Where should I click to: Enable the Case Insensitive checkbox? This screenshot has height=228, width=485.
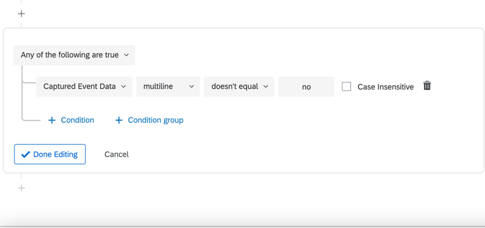point(346,87)
